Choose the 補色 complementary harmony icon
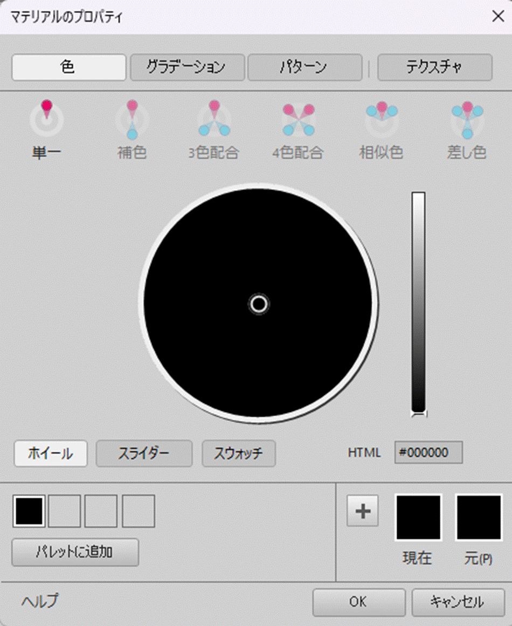Viewport: 512px width, 626px height. [x=133, y=119]
